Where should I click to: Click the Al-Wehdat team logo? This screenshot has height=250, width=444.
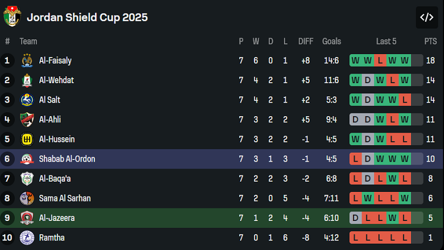pos(27,80)
